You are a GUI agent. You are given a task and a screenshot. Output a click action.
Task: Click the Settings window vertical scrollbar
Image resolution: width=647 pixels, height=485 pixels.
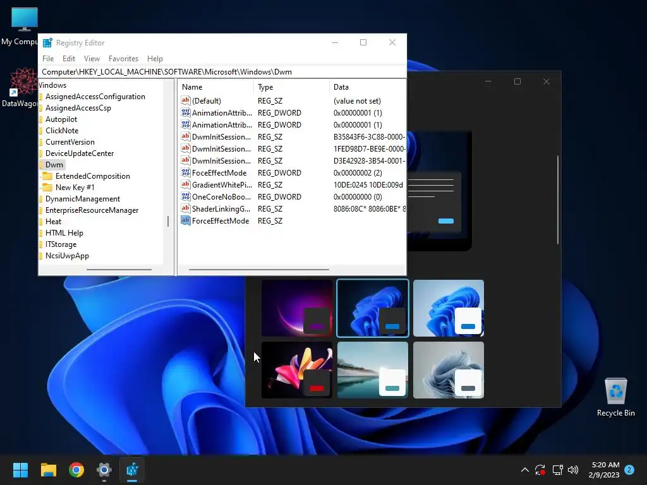pyautogui.click(x=558, y=200)
